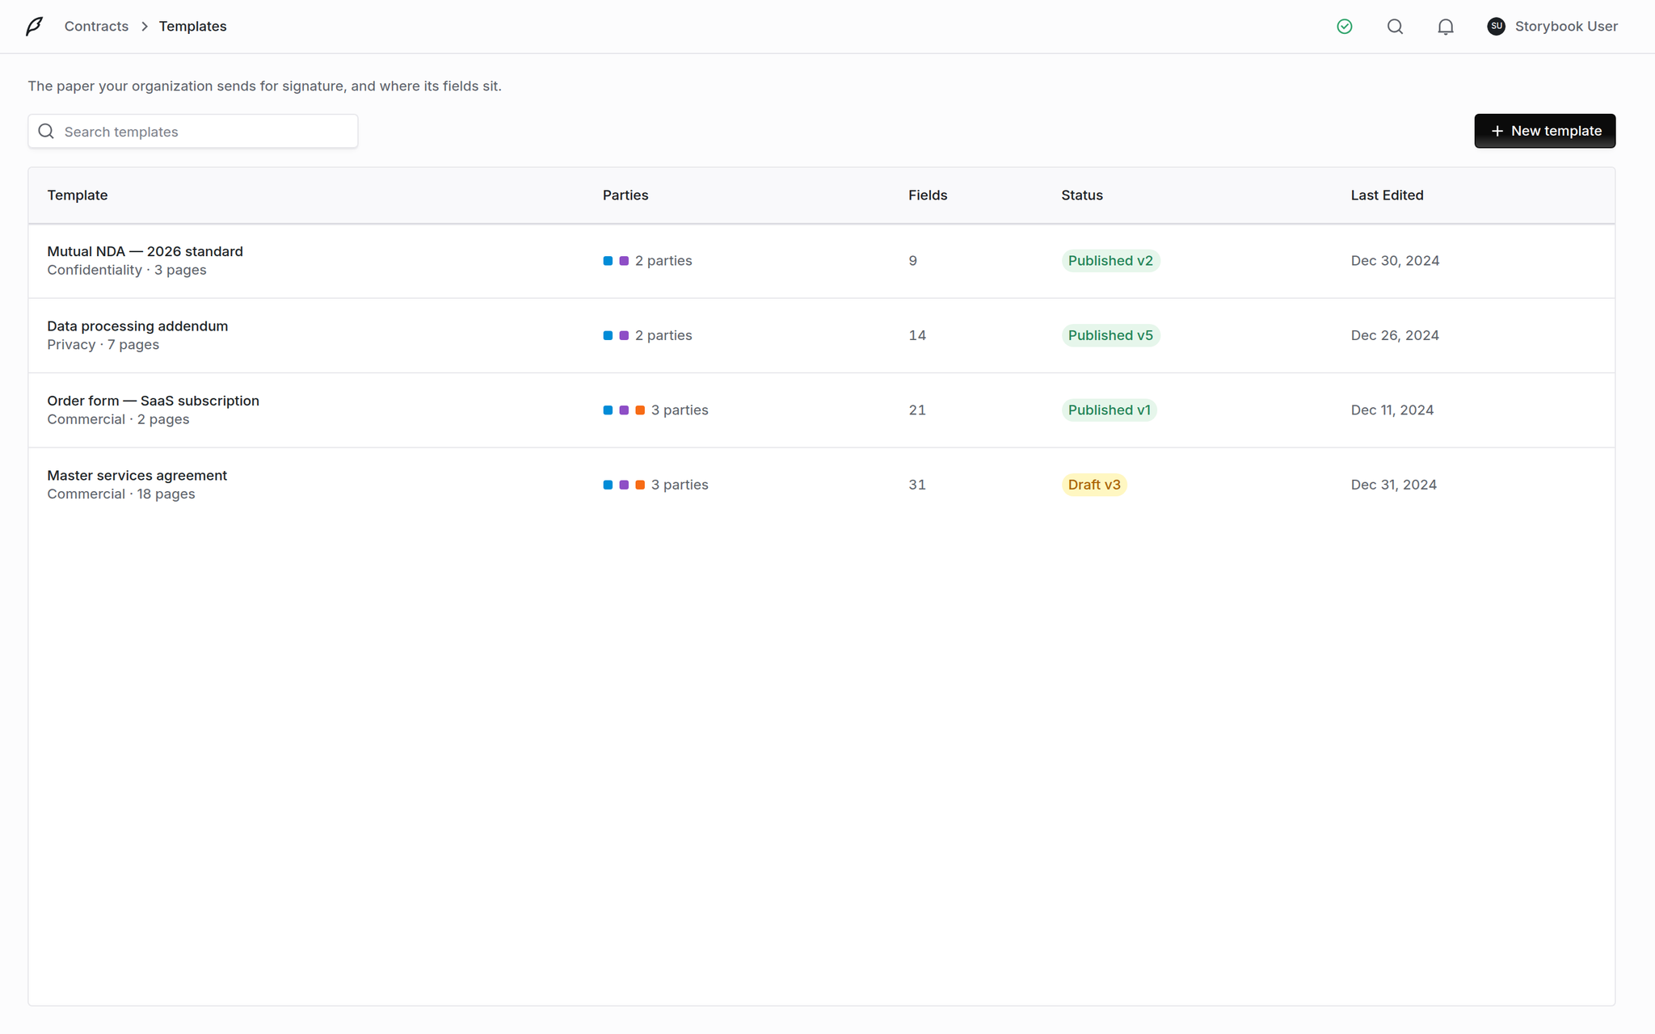Screen dimensions: 1655x1034
Task: Click date Dec 11, 2024
Action: [x=1392, y=410]
